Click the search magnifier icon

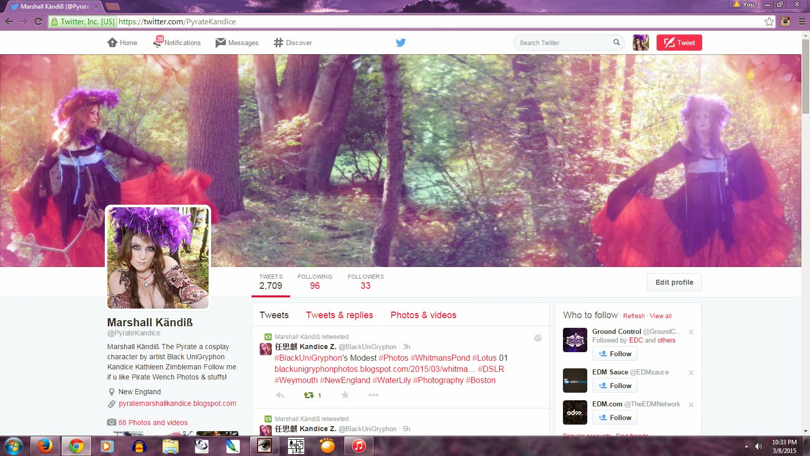(617, 43)
